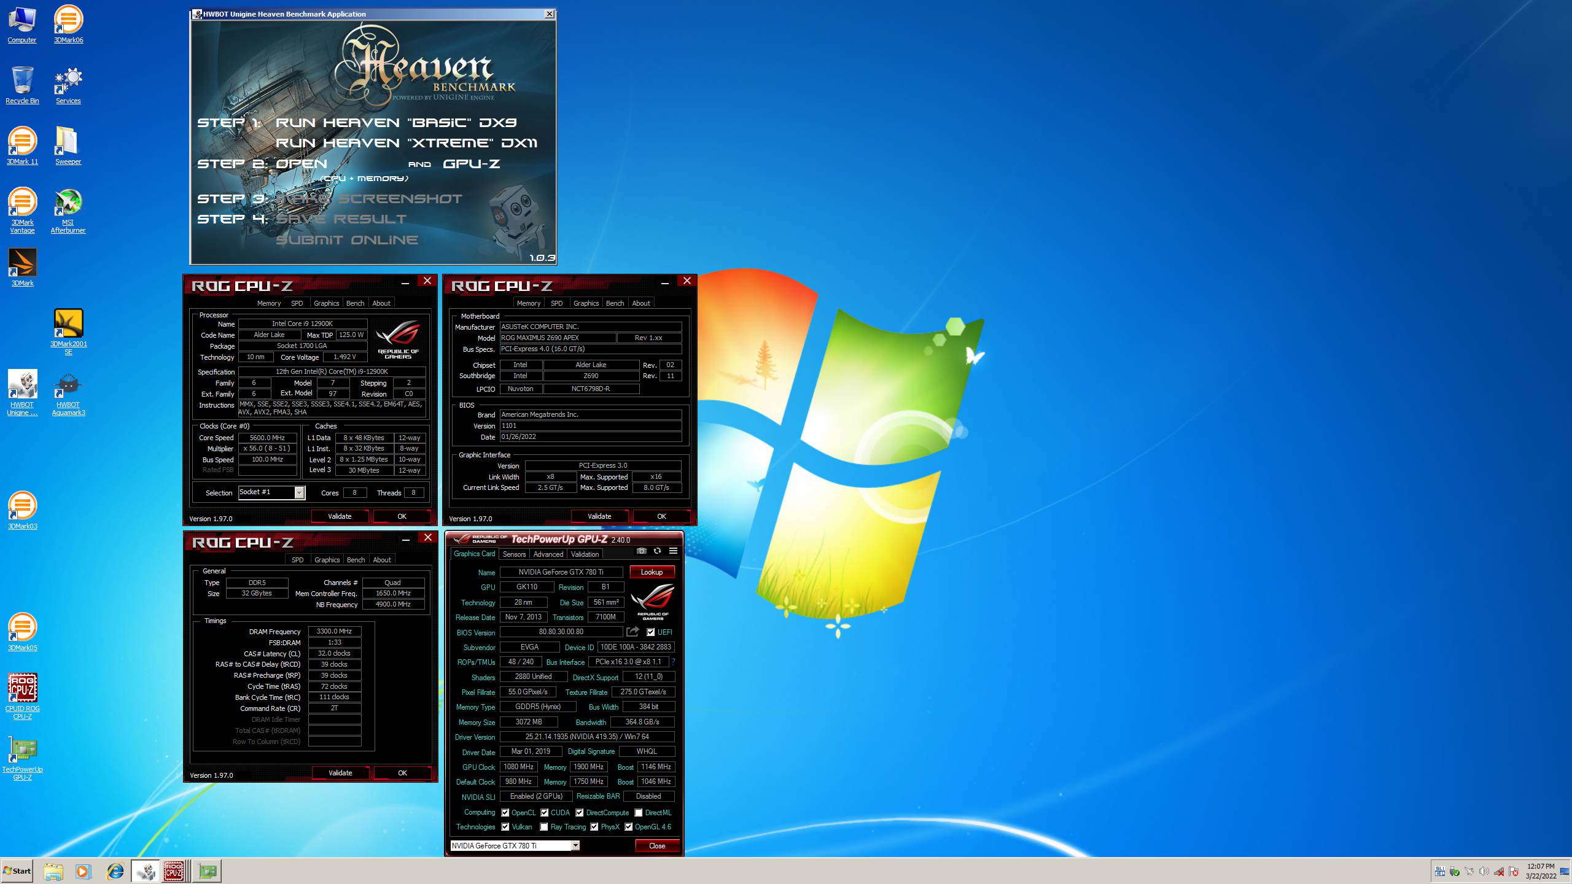Image resolution: width=1572 pixels, height=884 pixels.
Task: Open the About tab in the processor CPU-Z window
Action: pos(381,303)
